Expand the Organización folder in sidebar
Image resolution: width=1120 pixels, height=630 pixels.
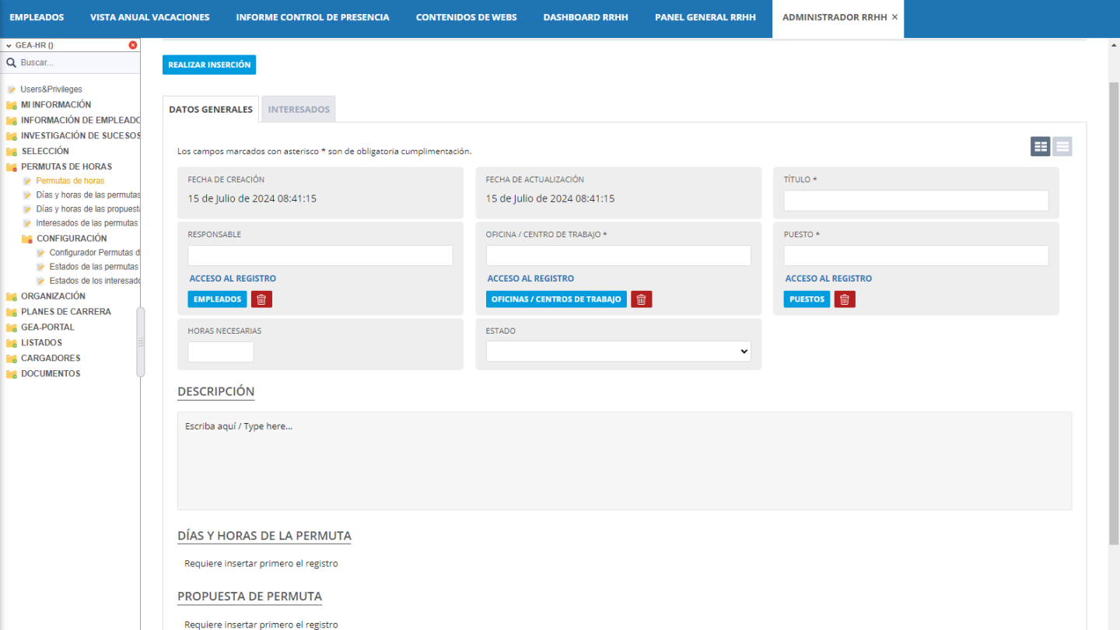tap(12, 296)
